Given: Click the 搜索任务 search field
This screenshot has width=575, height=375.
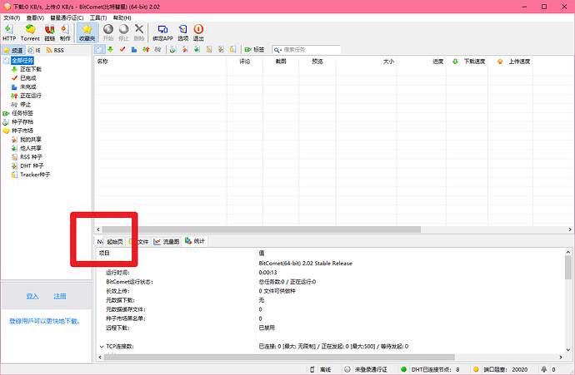Looking at the screenshot, I should (x=312, y=49).
